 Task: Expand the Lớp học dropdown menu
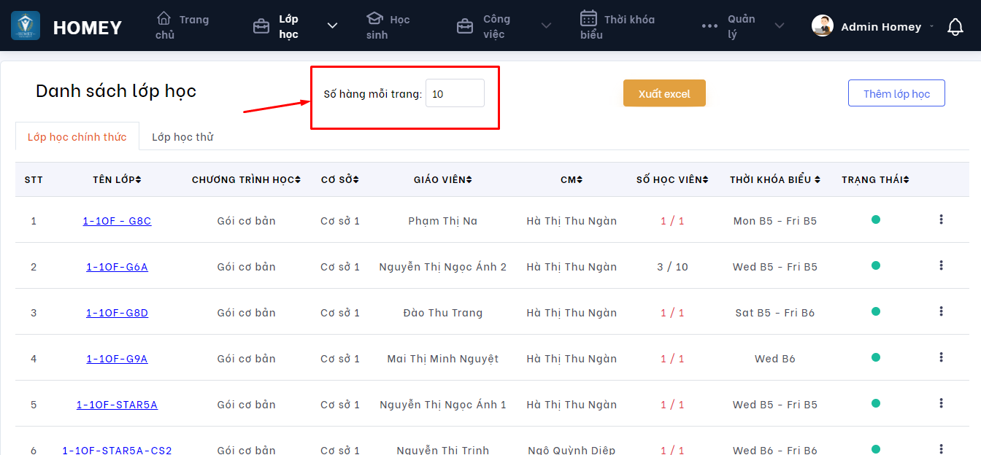(x=332, y=26)
